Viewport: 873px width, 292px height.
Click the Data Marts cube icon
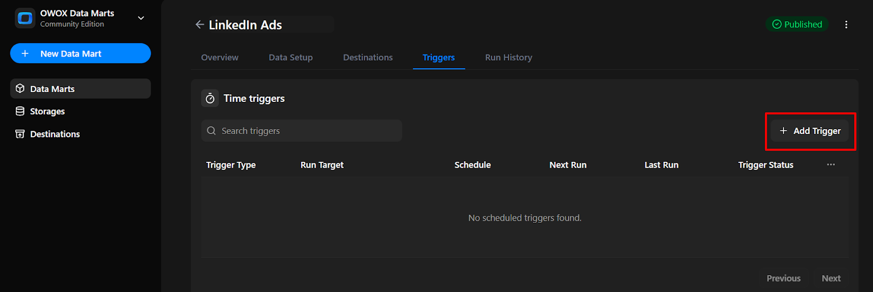(x=20, y=88)
